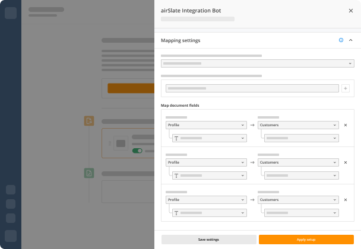Open the first dropdown under Mapping settings
Viewport: 361px width, 249px height.
point(258,63)
